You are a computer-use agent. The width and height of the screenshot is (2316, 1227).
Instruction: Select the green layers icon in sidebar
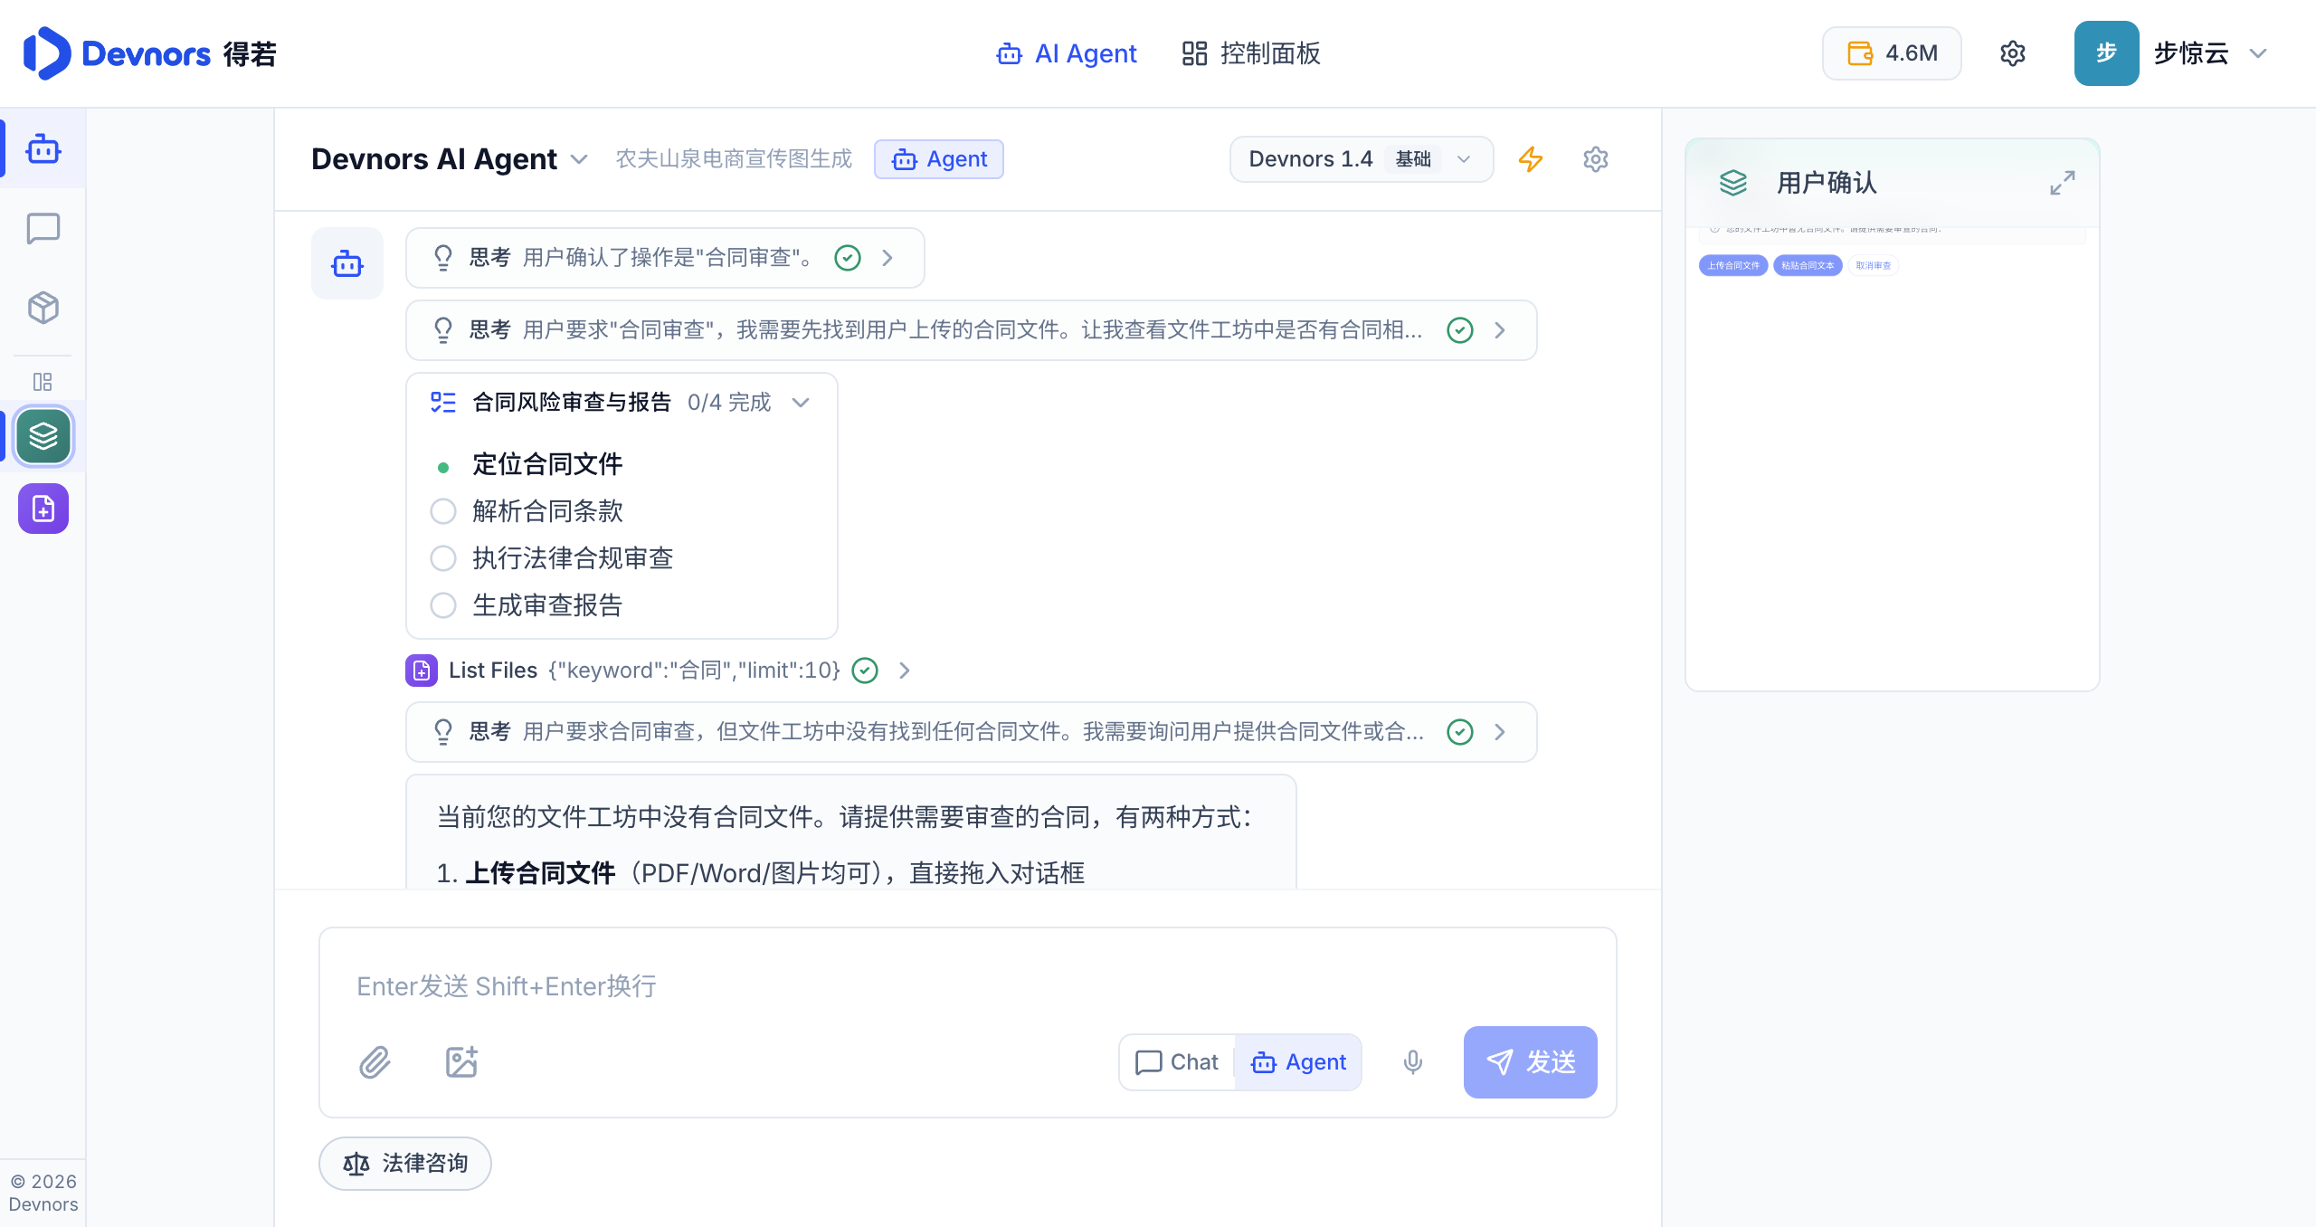[x=43, y=436]
